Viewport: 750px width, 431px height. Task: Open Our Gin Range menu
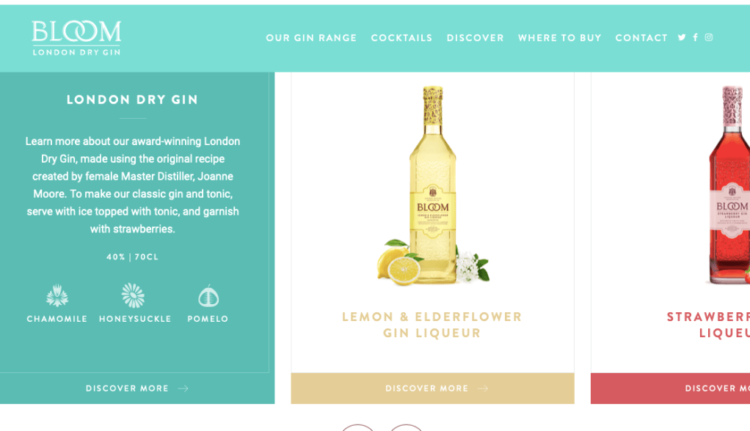coord(311,37)
